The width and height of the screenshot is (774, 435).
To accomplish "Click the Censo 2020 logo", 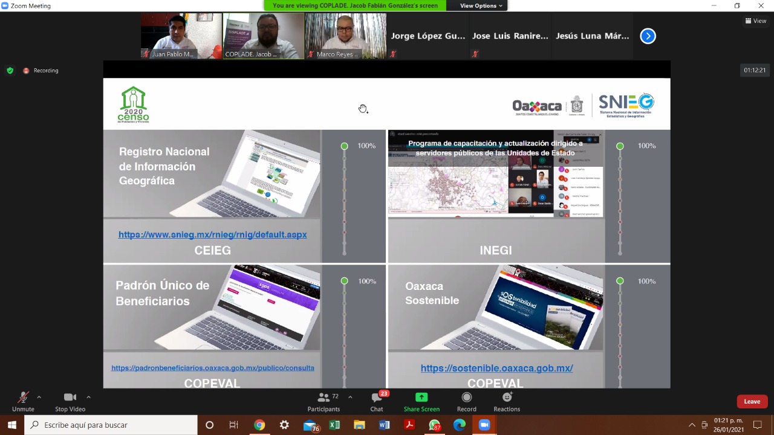I will click(133, 105).
